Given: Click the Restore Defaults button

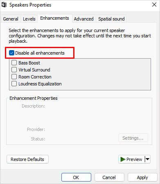Looking at the screenshot, I should point(27,159).
